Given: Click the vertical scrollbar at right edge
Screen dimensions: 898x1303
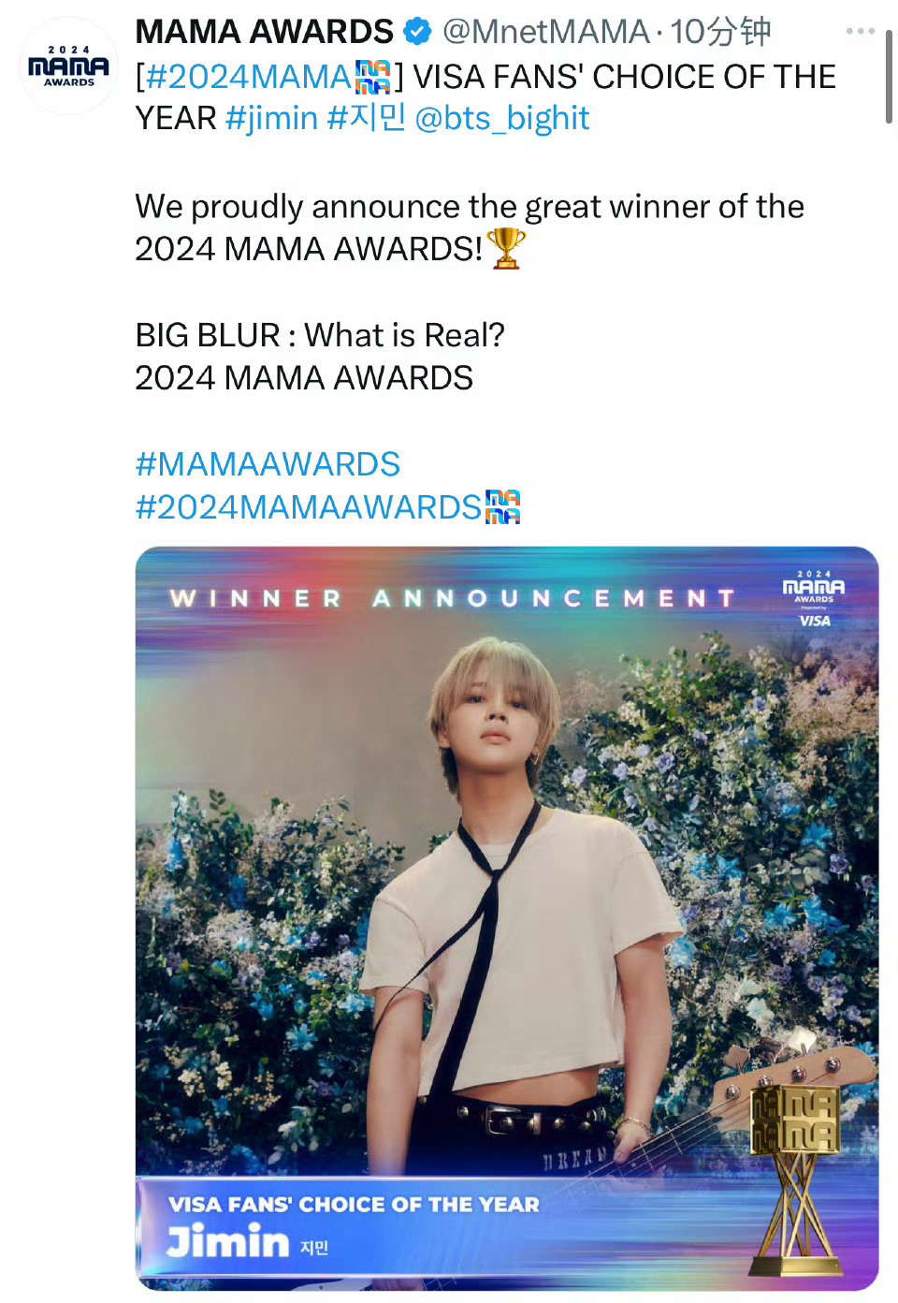Looking at the screenshot, I should tap(889, 77).
